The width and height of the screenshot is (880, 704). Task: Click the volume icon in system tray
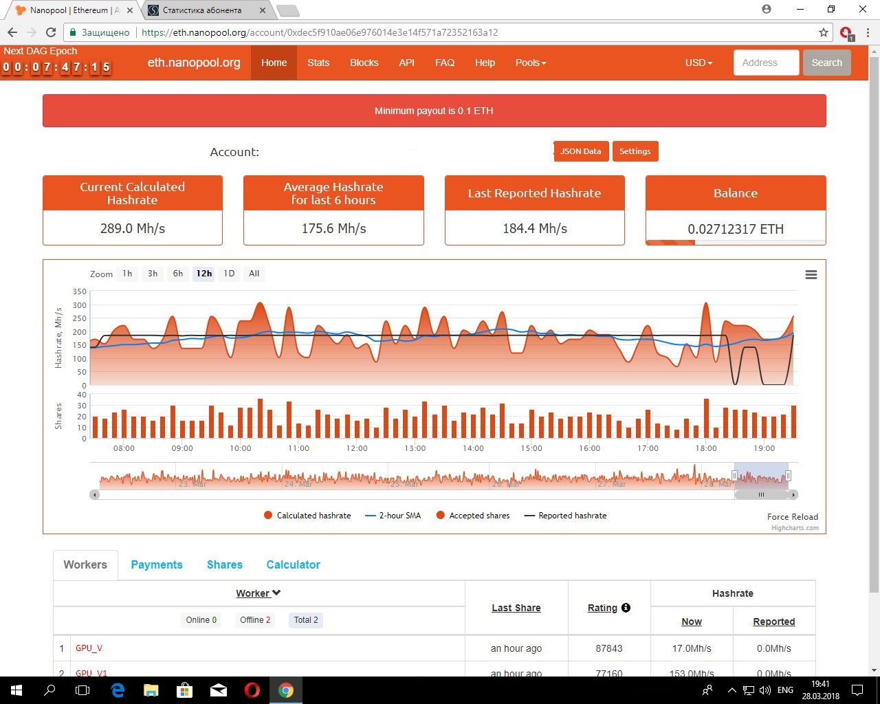[x=765, y=690]
